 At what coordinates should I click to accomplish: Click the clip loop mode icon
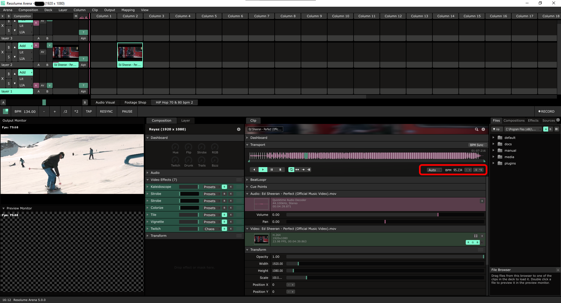pyautogui.click(x=291, y=170)
